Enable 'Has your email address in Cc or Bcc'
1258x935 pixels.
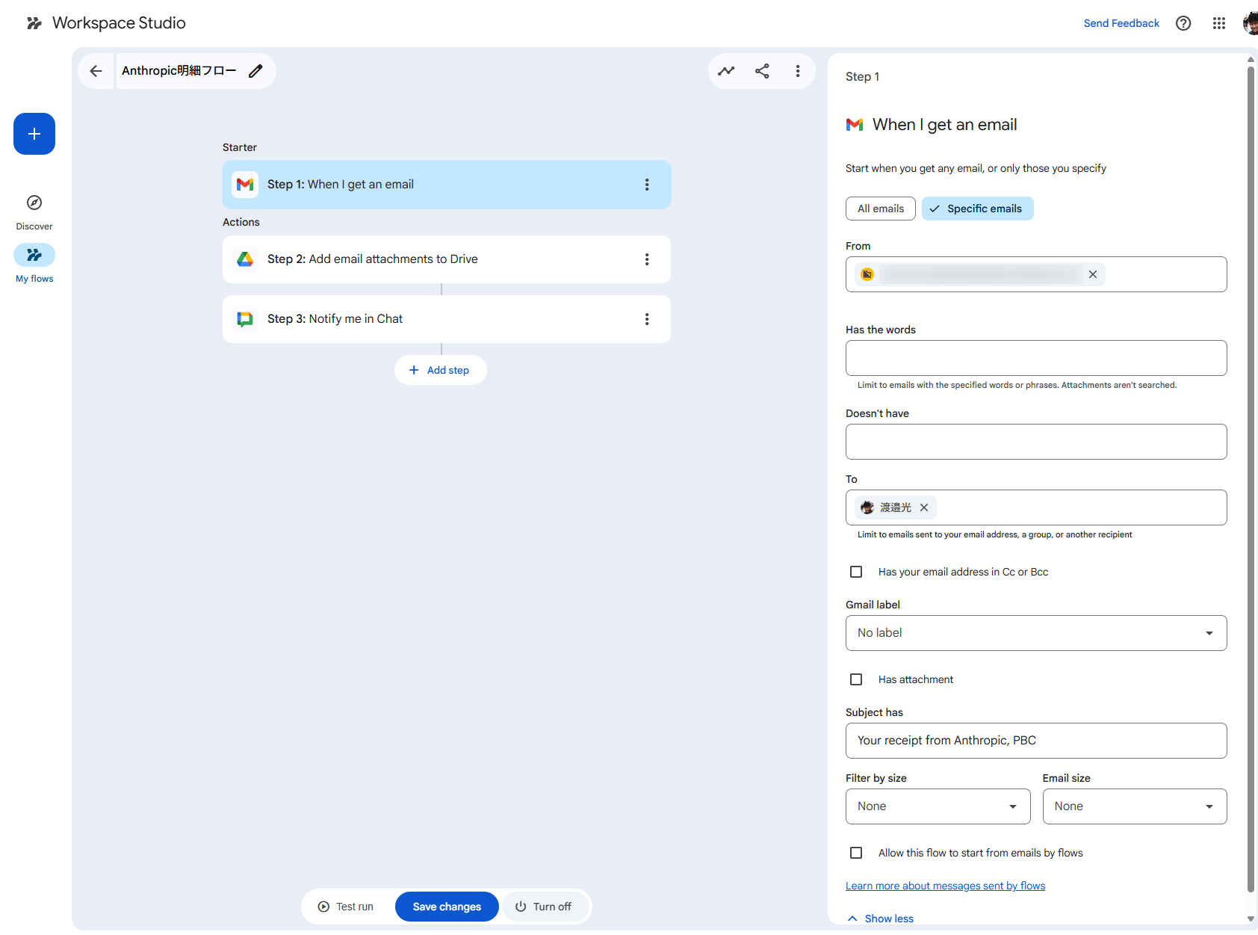click(855, 571)
